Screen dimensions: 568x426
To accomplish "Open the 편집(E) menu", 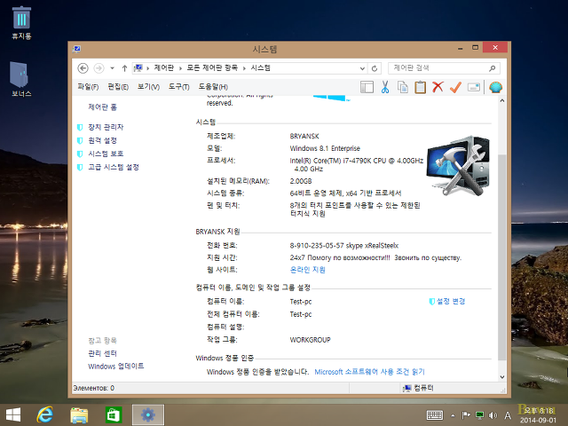I will pos(118,87).
